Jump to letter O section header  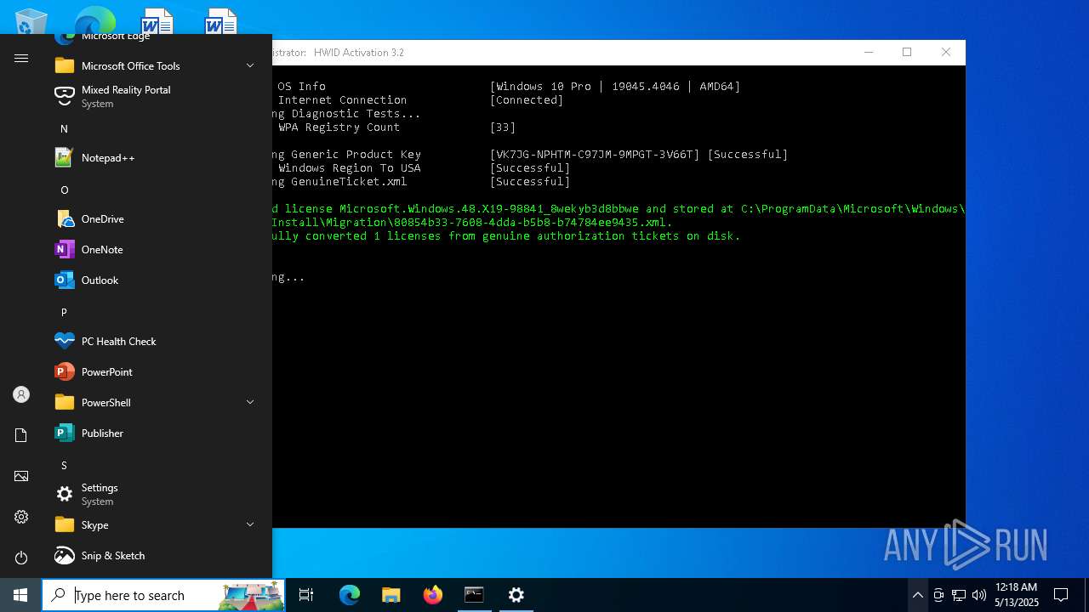[x=64, y=190]
